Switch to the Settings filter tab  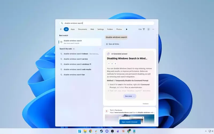click(101, 29)
